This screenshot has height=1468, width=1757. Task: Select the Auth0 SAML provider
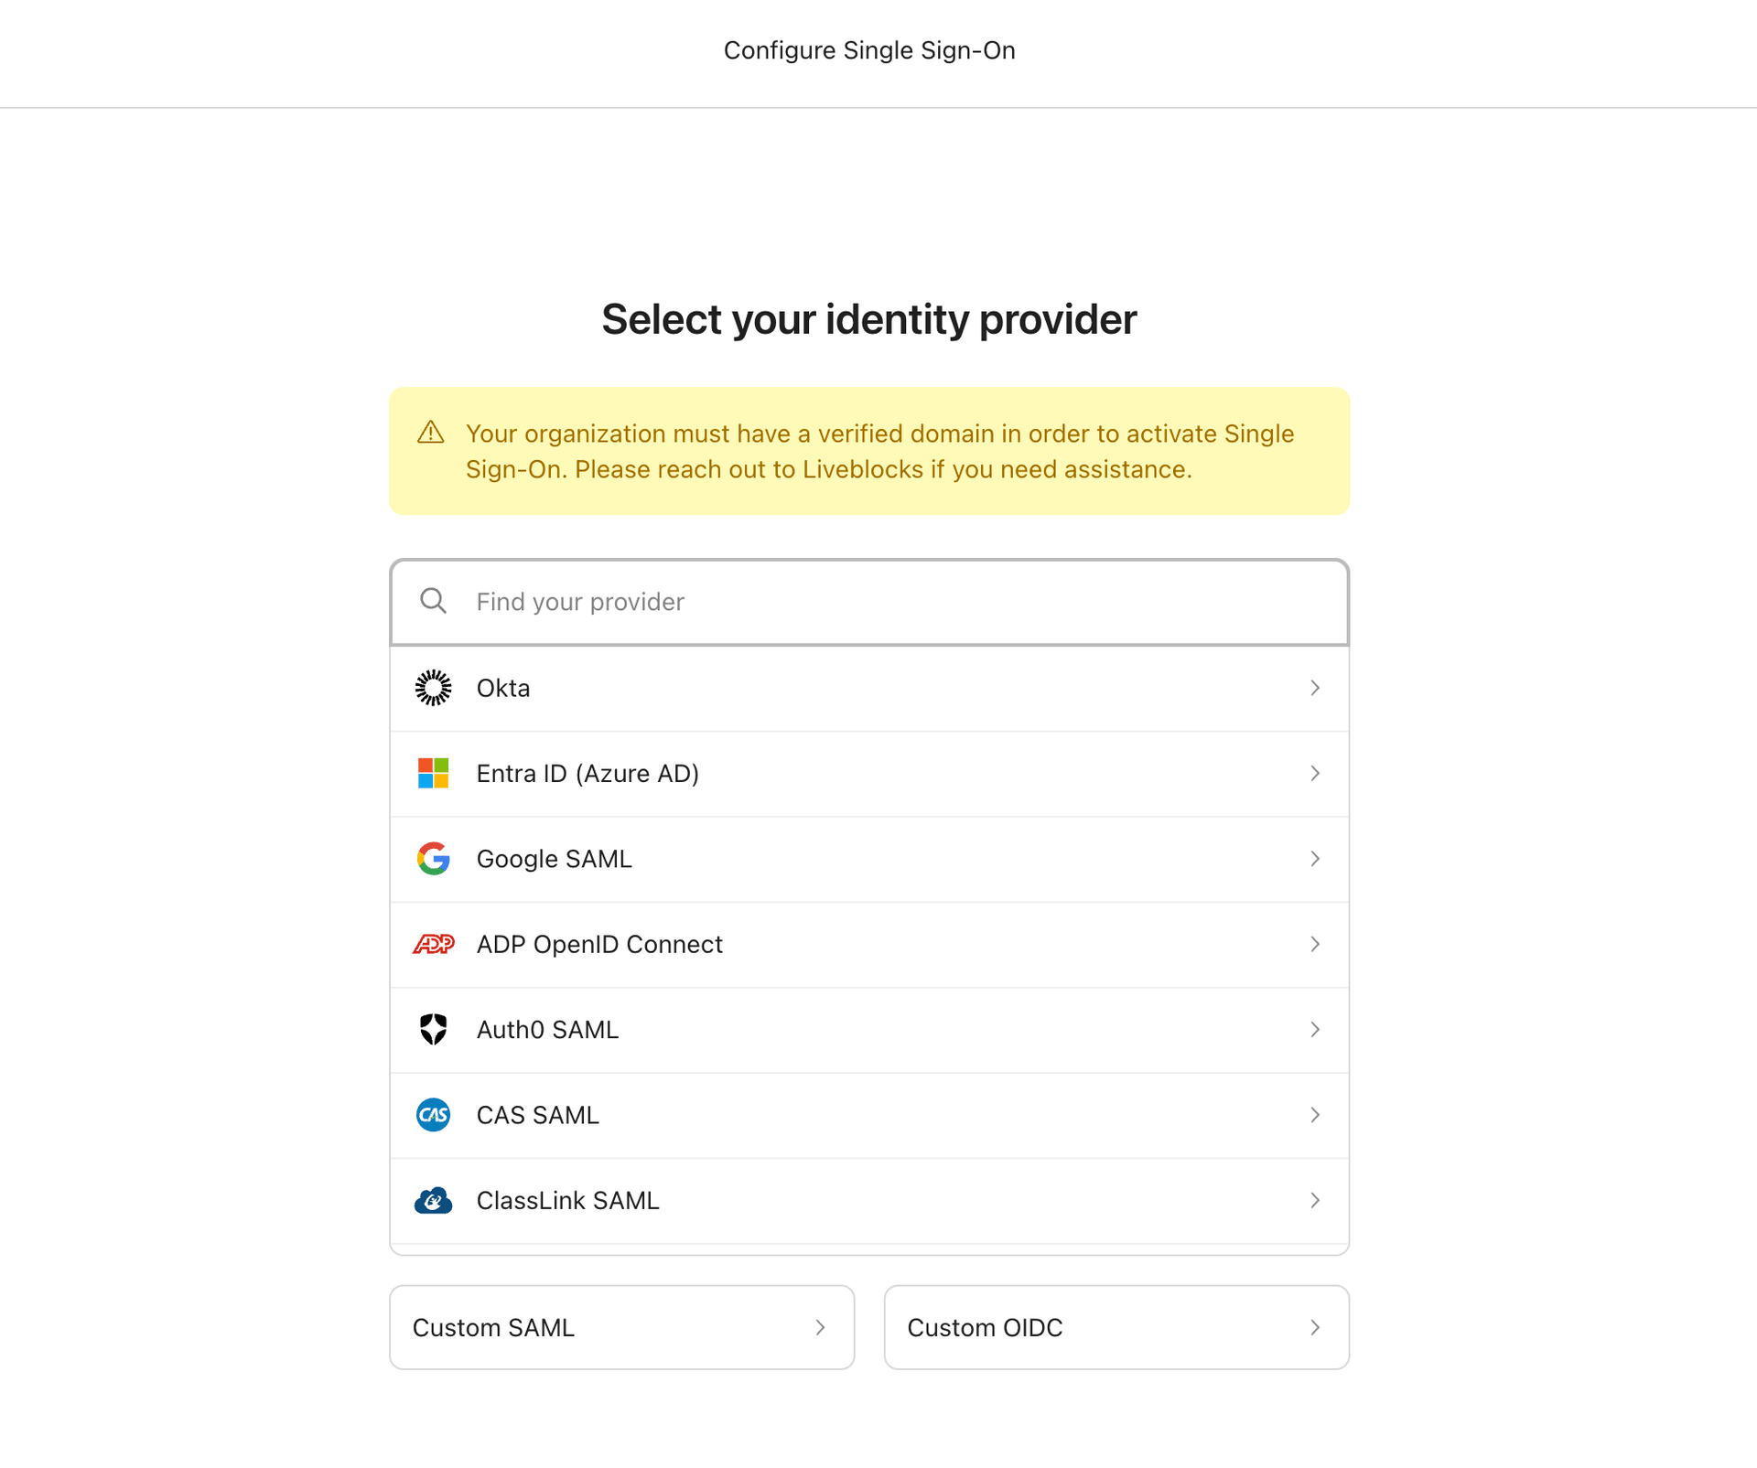(869, 1029)
